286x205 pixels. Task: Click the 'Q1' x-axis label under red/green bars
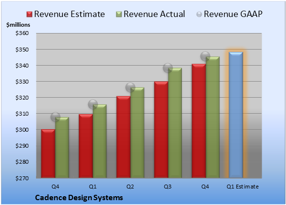[92, 187]
